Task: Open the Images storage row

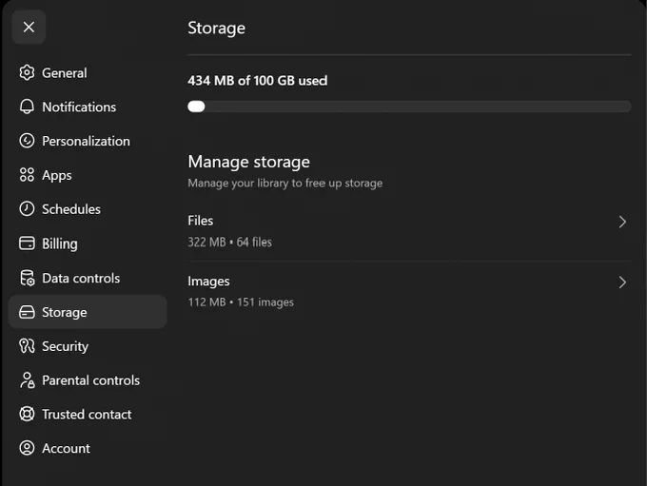Action: point(409,291)
